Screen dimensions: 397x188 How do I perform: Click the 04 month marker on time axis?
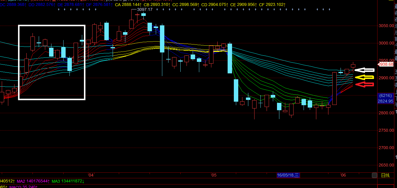click(x=91, y=175)
